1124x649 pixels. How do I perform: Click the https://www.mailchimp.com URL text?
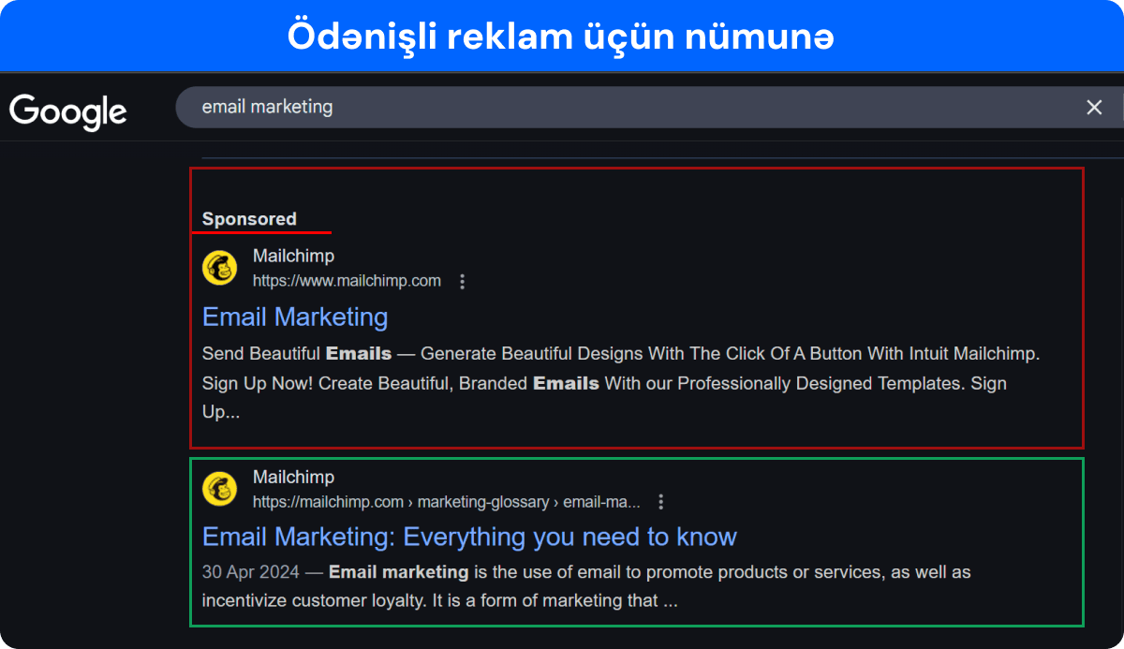coord(347,281)
